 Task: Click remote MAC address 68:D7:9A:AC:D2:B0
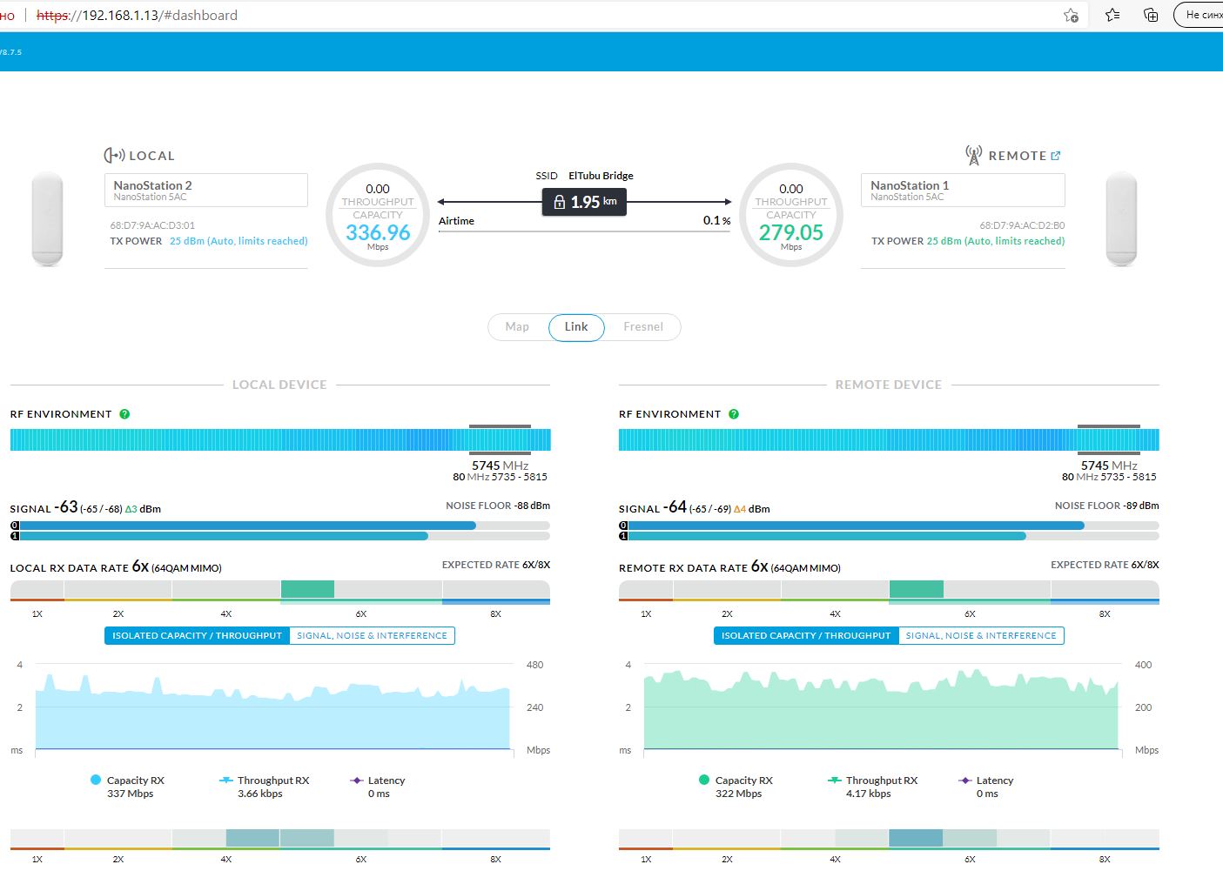[x=1022, y=225]
